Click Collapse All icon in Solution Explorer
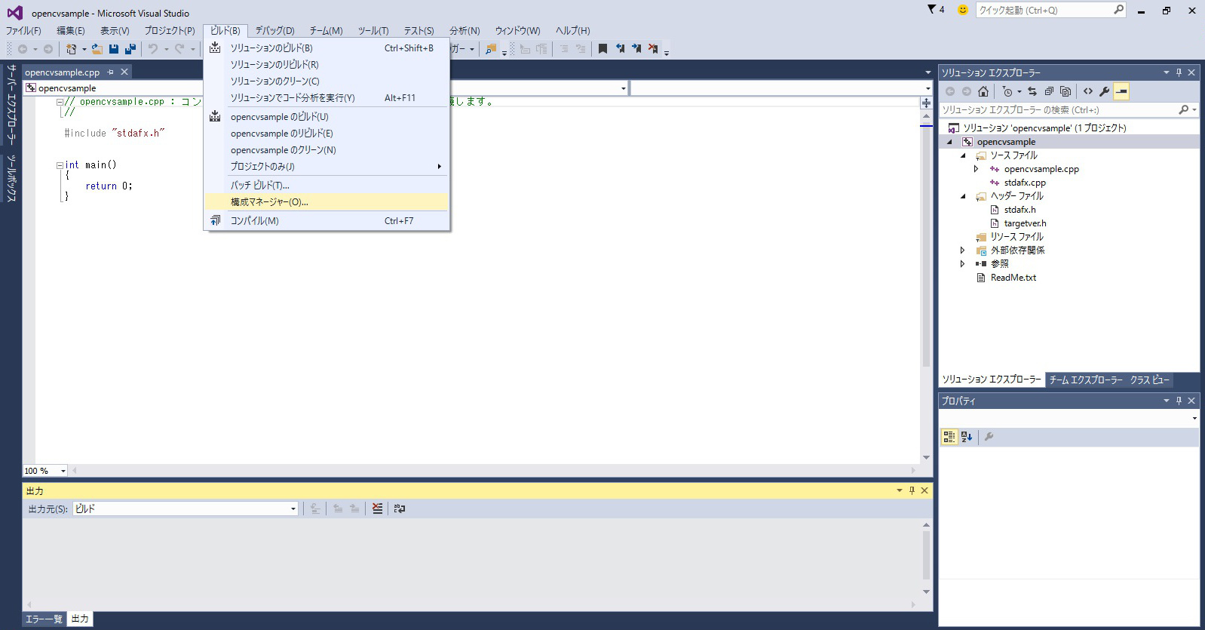 1048,91
